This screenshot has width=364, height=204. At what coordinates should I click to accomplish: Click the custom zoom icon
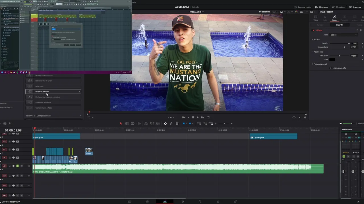pos(211,124)
